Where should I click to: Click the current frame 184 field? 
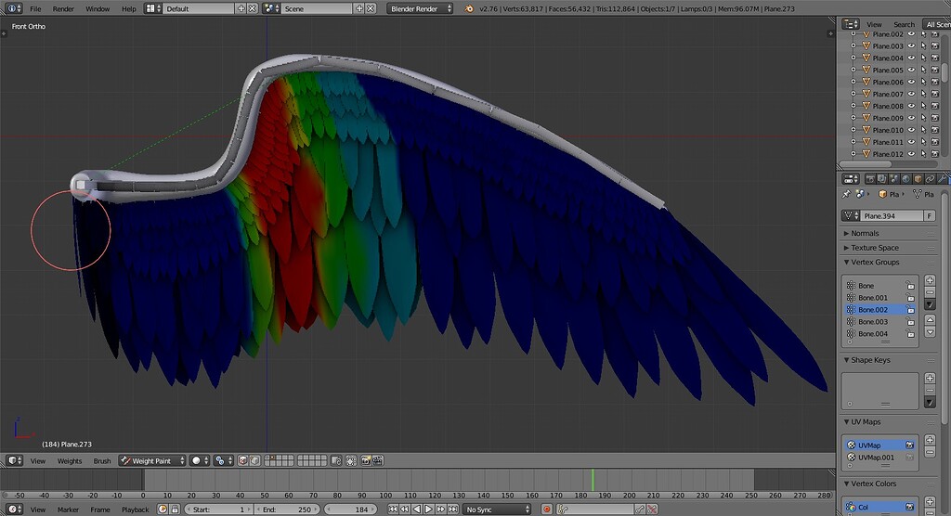352,510
